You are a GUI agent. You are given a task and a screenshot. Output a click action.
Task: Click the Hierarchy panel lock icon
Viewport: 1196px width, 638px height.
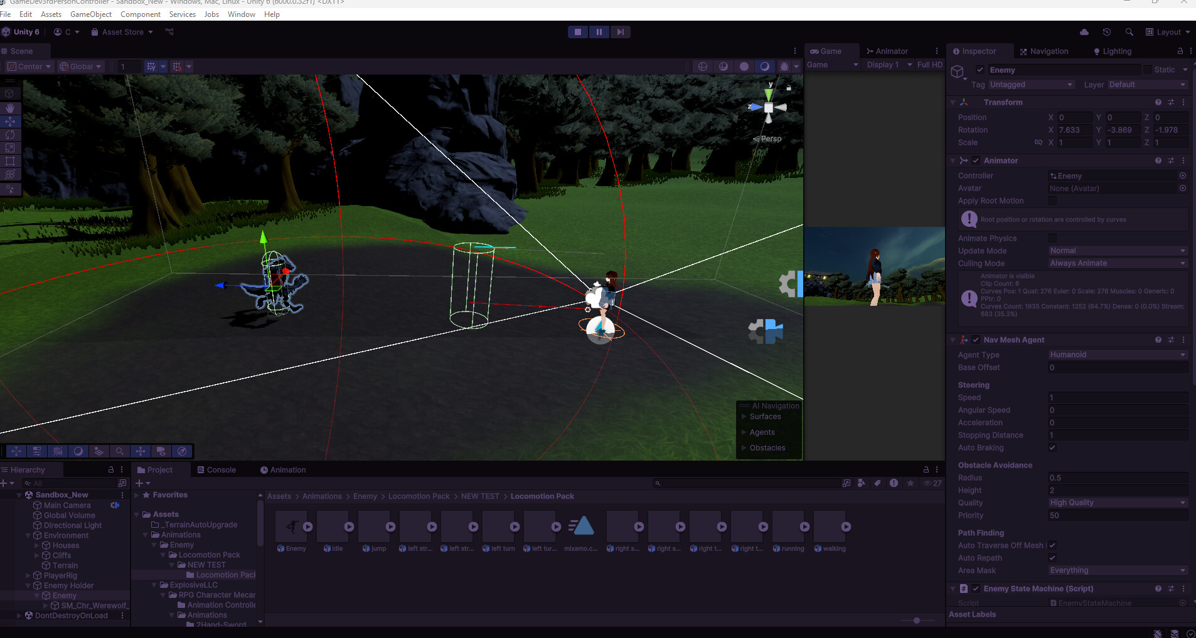point(110,469)
